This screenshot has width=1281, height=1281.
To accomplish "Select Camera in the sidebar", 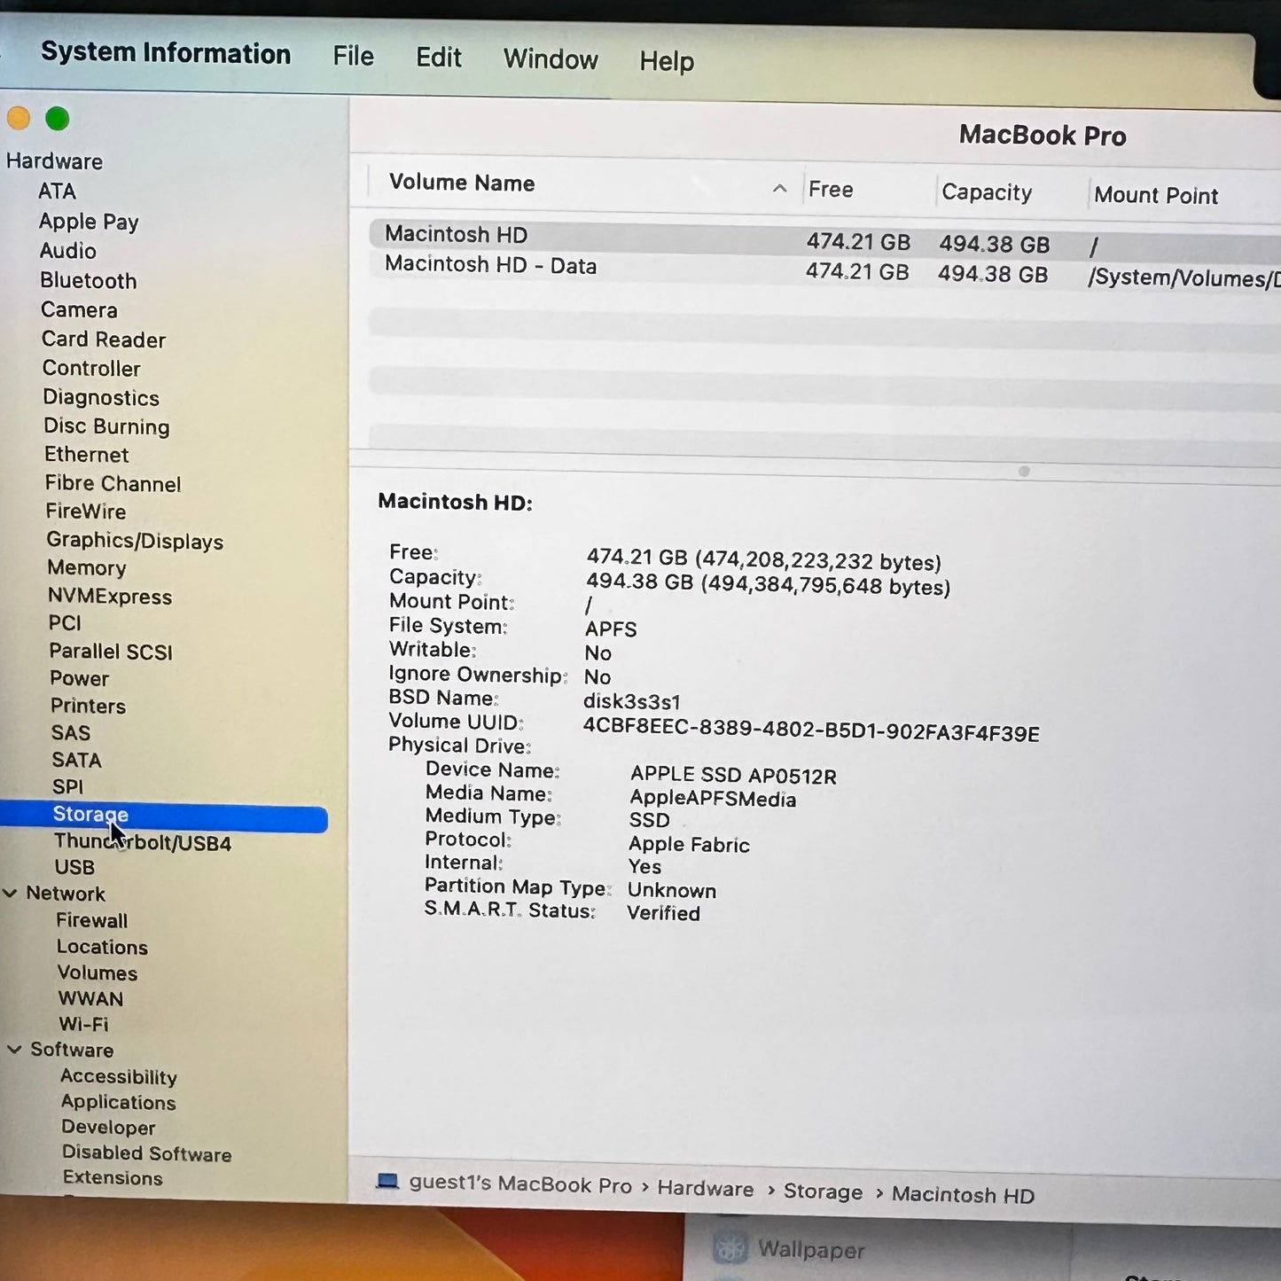I will pos(79,310).
